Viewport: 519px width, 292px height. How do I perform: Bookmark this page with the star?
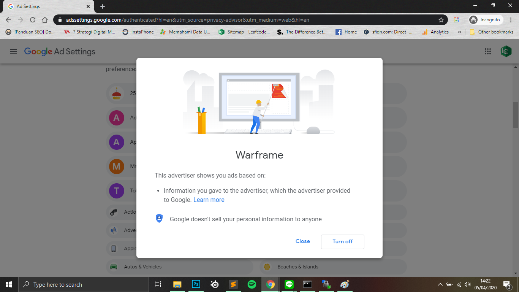click(x=441, y=20)
